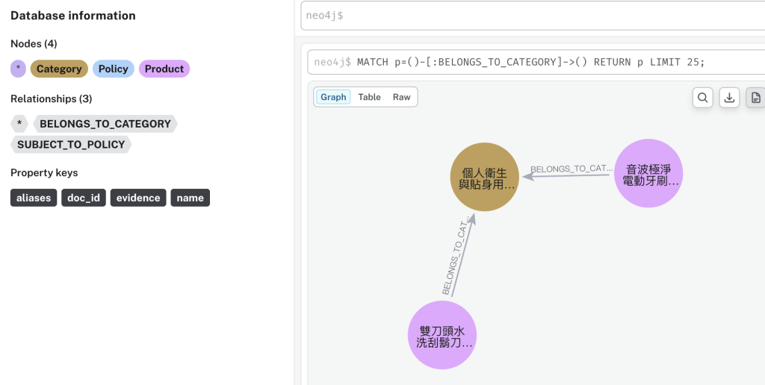Viewport: 765px width, 385px height.
Task: Select the Category node label
Action: [59, 69]
